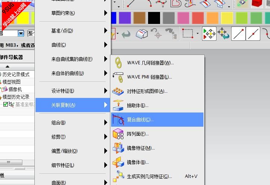Screen dimensions: 270x185
Task: Click the 抽取体 extract body icon
Action: click(x=118, y=105)
